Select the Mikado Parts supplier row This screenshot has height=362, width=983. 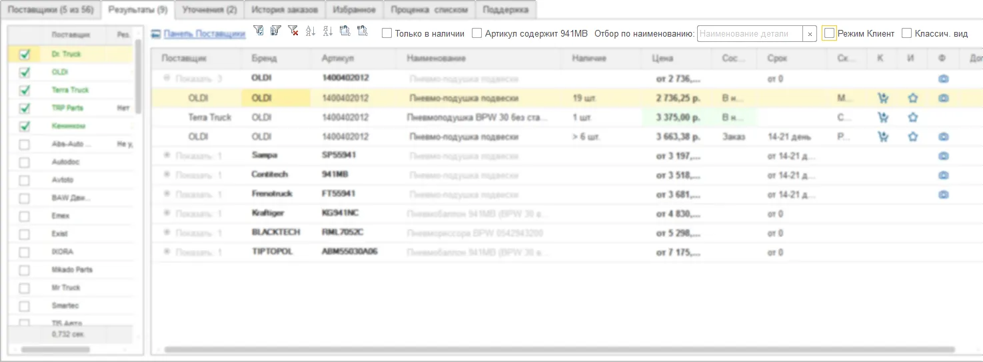coord(70,270)
